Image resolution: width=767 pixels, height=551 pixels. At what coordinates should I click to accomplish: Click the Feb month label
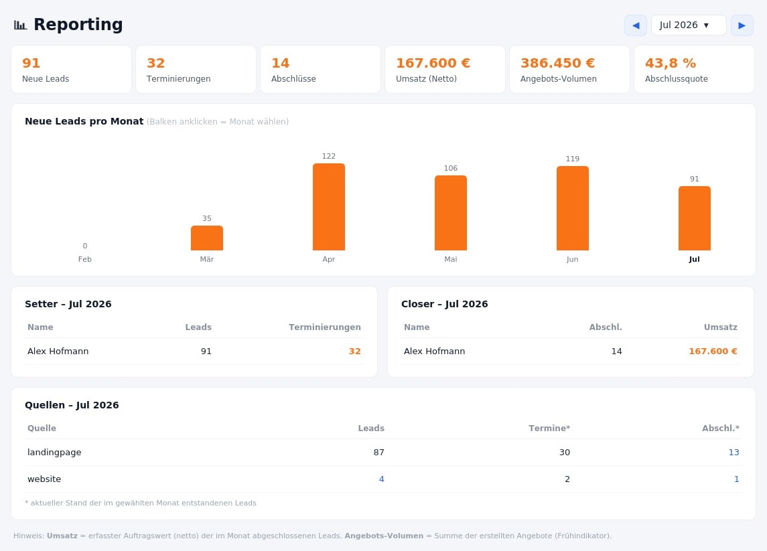pyautogui.click(x=84, y=259)
